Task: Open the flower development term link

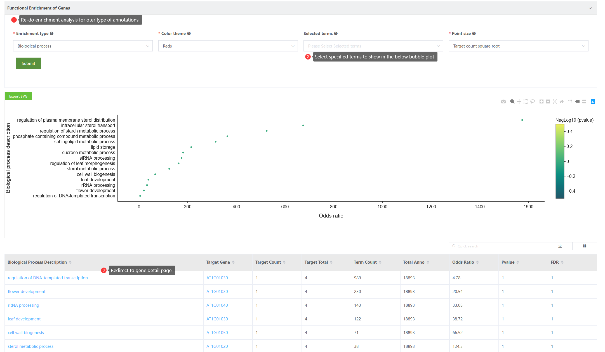Action: click(27, 292)
